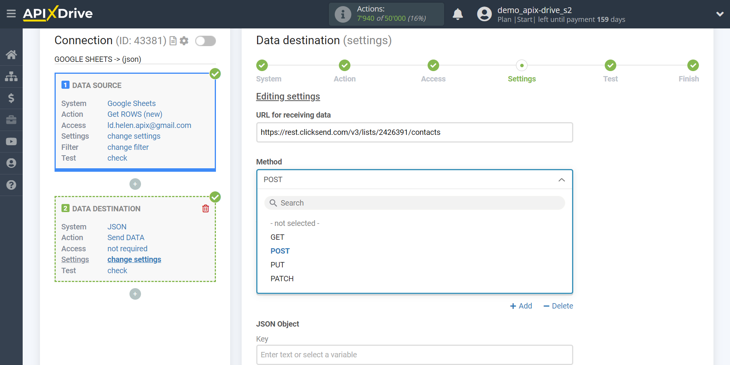Open profile icon in sidebar
730x365 pixels.
11,163
